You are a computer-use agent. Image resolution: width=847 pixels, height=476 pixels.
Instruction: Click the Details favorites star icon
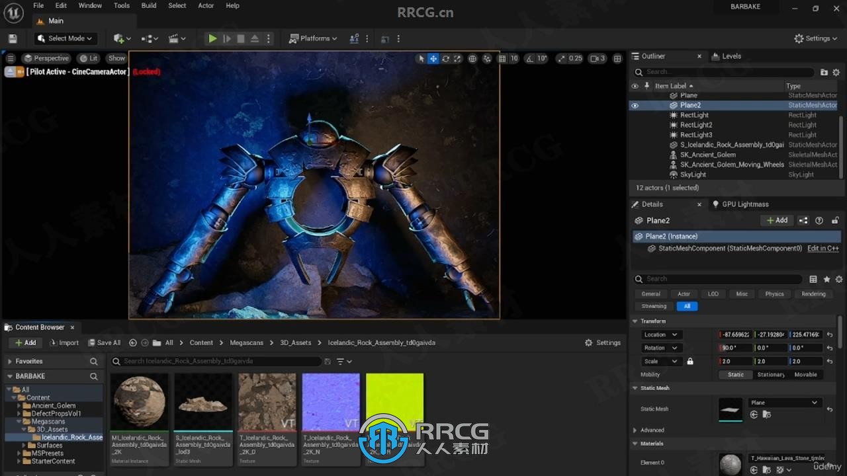pyautogui.click(x=826, y=279)
